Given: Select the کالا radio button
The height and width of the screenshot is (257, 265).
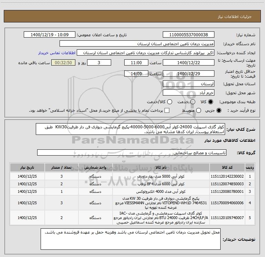Looking at the screenshot, I should tap(211, 102).
